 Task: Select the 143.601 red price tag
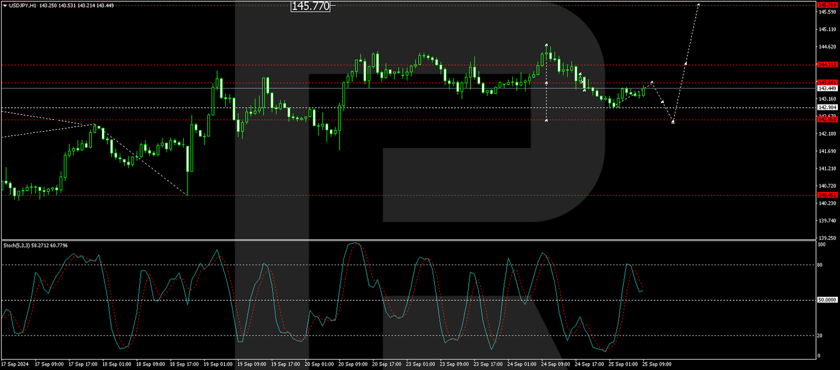pos(827,82)
